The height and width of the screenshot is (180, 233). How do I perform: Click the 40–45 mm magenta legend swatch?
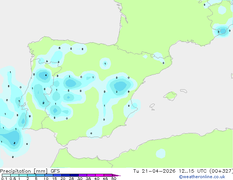tap(100, 175)
